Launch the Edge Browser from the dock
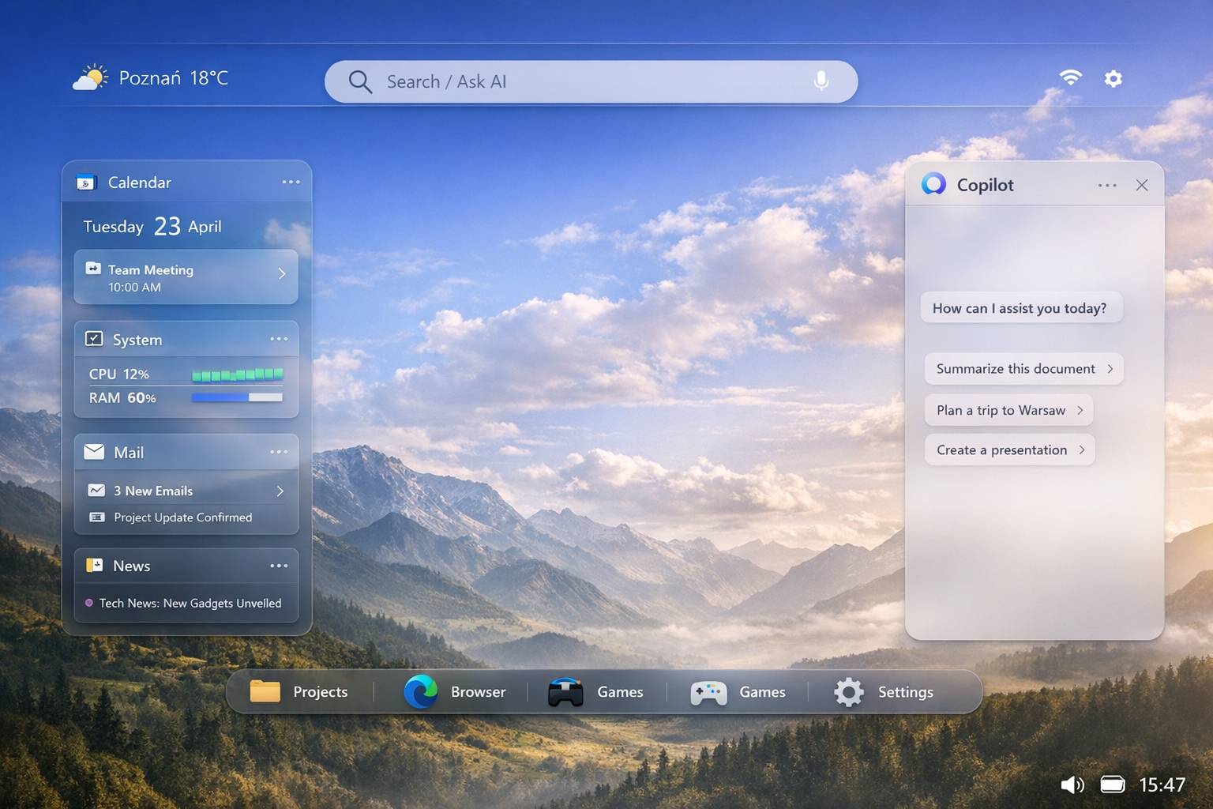1213x809 pixels. tap(421, 691)
